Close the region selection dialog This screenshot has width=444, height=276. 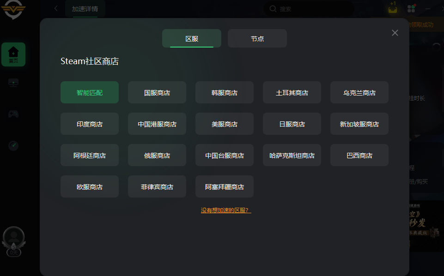pyautogui.click(x=395, y=33)
